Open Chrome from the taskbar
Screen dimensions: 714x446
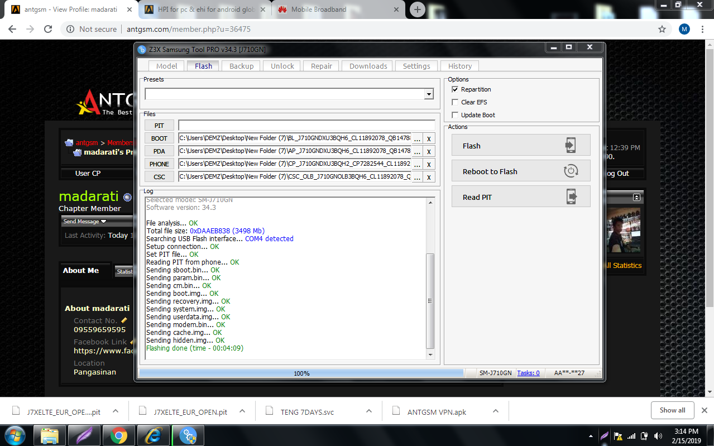pyautogui.click(x=118, y=435)
